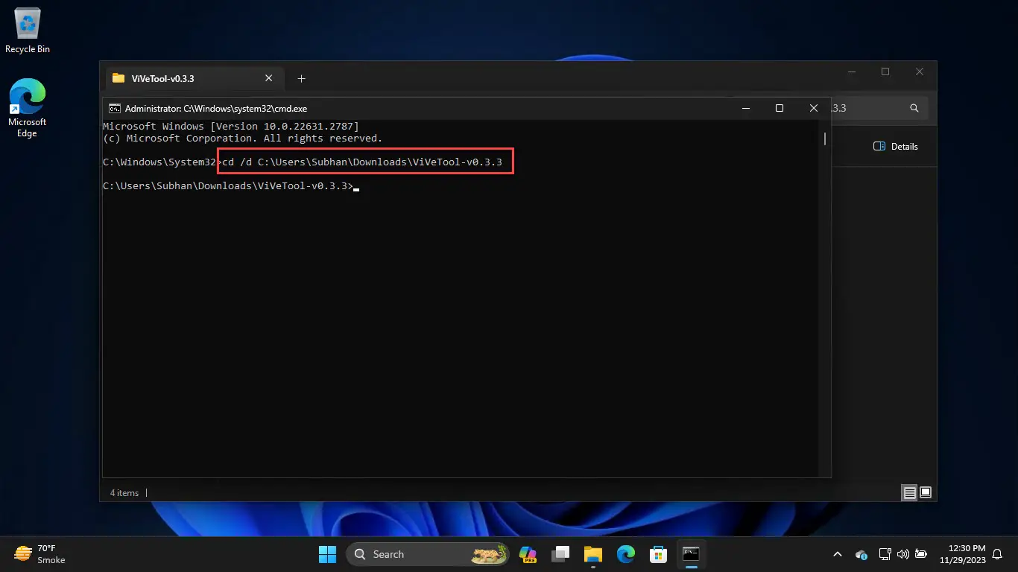
Task: Close the Command Prompt window
Action: (814, 108)
